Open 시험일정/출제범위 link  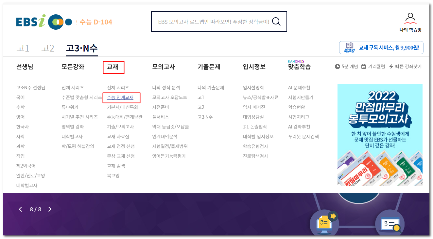(170, 146)
